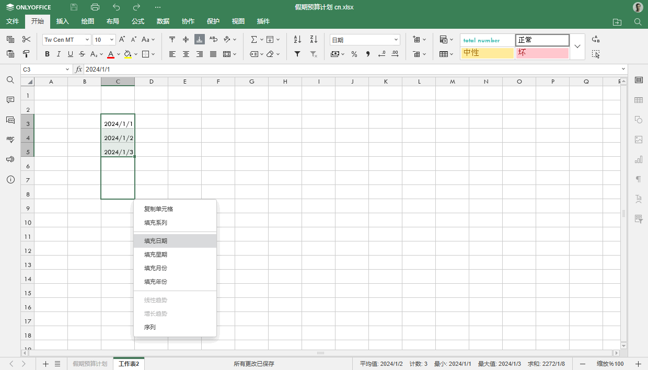Open the number format dropdown showing 日期
The height and width of the screenshot is (370, 648).
pos(365,39)
